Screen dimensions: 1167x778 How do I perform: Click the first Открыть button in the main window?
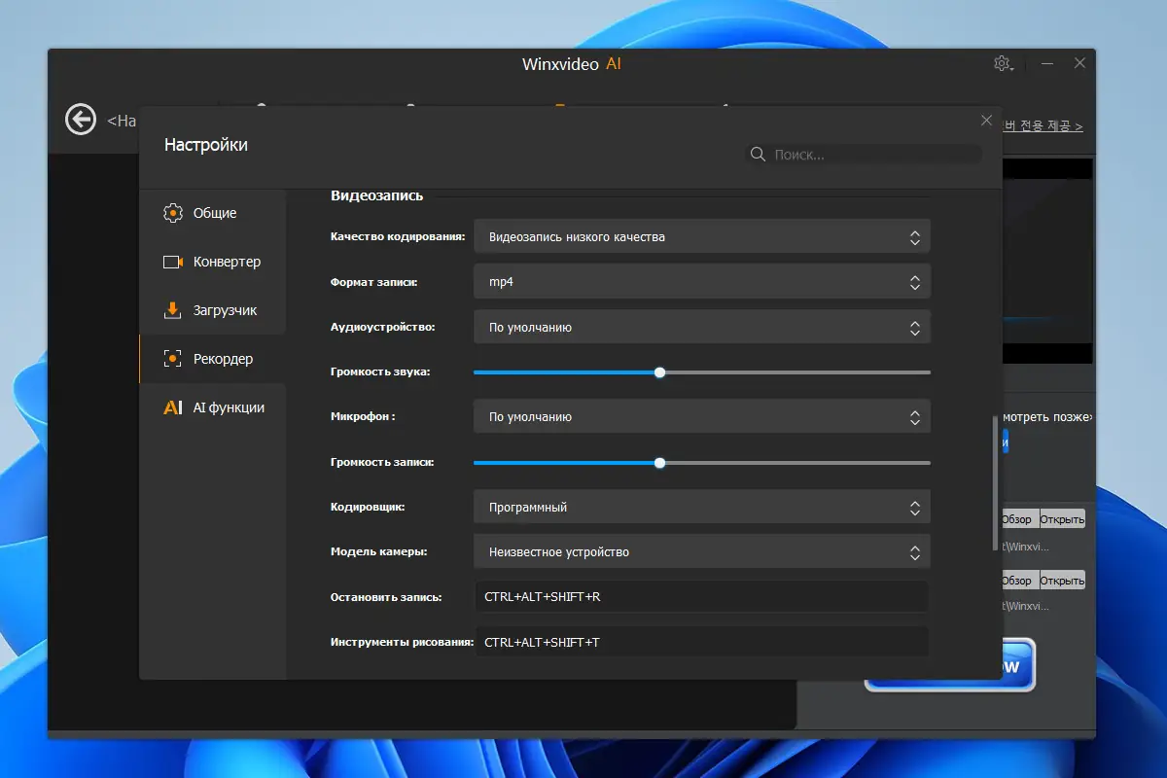1062,519
